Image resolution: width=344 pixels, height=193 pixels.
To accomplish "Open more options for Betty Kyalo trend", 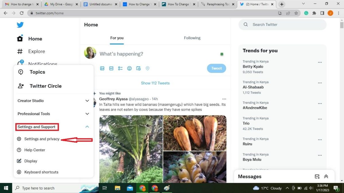I will [320, 62].
